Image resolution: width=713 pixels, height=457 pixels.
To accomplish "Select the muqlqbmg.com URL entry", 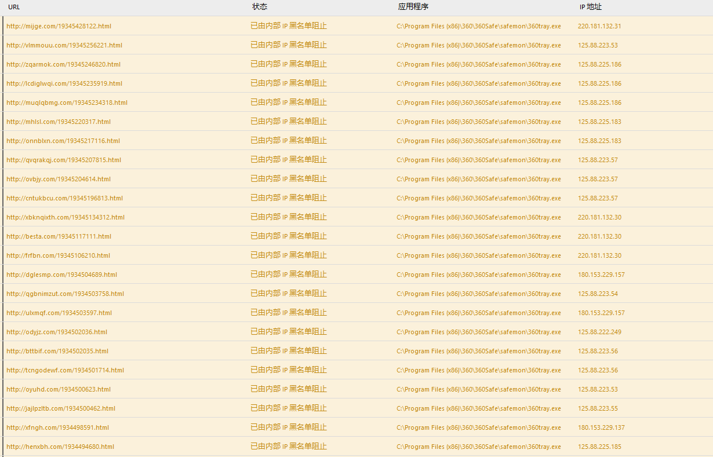I will (x=67, y=103).
